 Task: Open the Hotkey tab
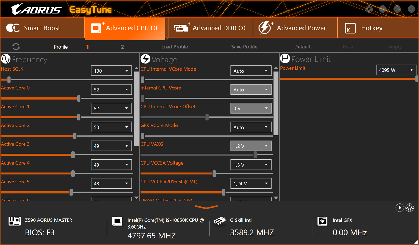pos(378,28)
